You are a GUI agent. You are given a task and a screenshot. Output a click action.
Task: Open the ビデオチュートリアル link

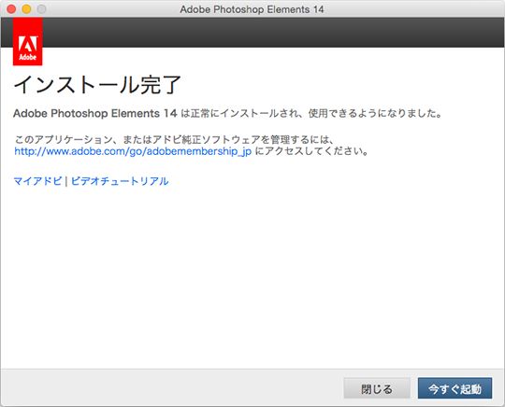pyautogui.click(x=120, y=181)
